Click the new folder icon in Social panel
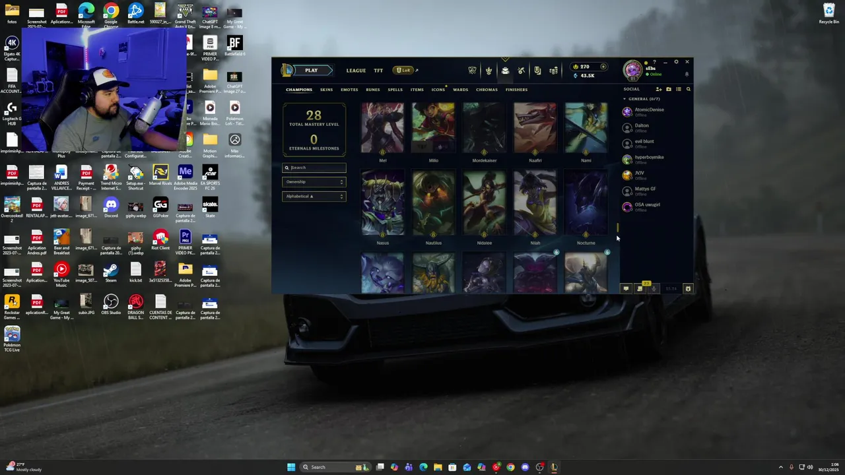The height and width of the screenshot is (475, 845). pyautogui.click(x=668, y=89)
